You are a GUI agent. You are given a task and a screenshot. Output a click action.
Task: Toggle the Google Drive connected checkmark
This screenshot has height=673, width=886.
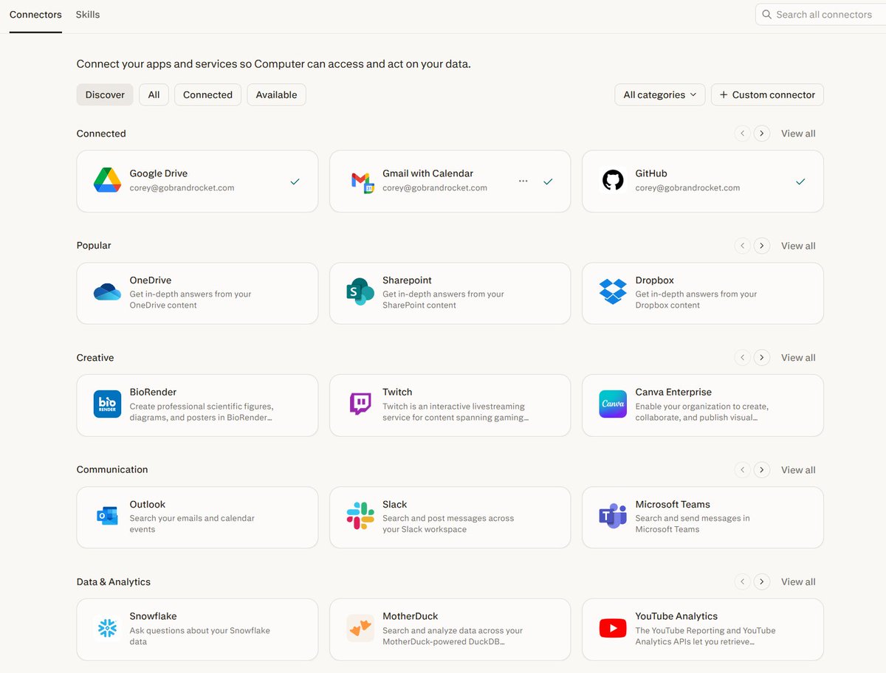tap(295, 182)
